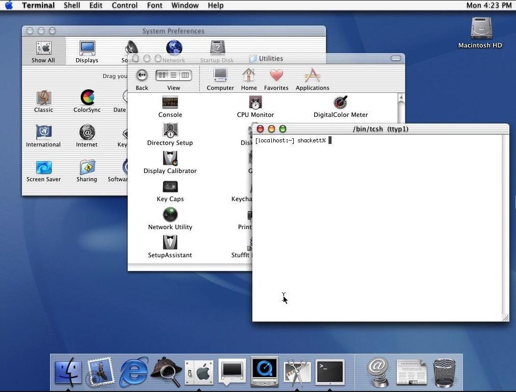Open the Terminal application menu
Viewport: 516px width, 392px height.
(x=38, y=5)
